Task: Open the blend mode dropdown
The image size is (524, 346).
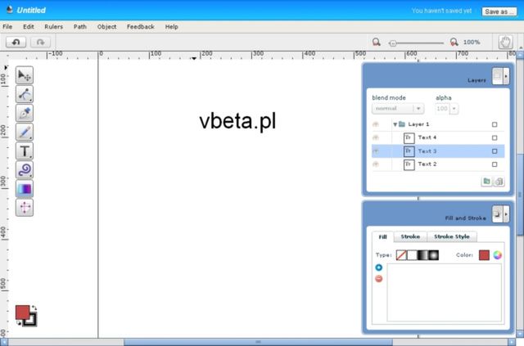Action: tap(398, 109)
